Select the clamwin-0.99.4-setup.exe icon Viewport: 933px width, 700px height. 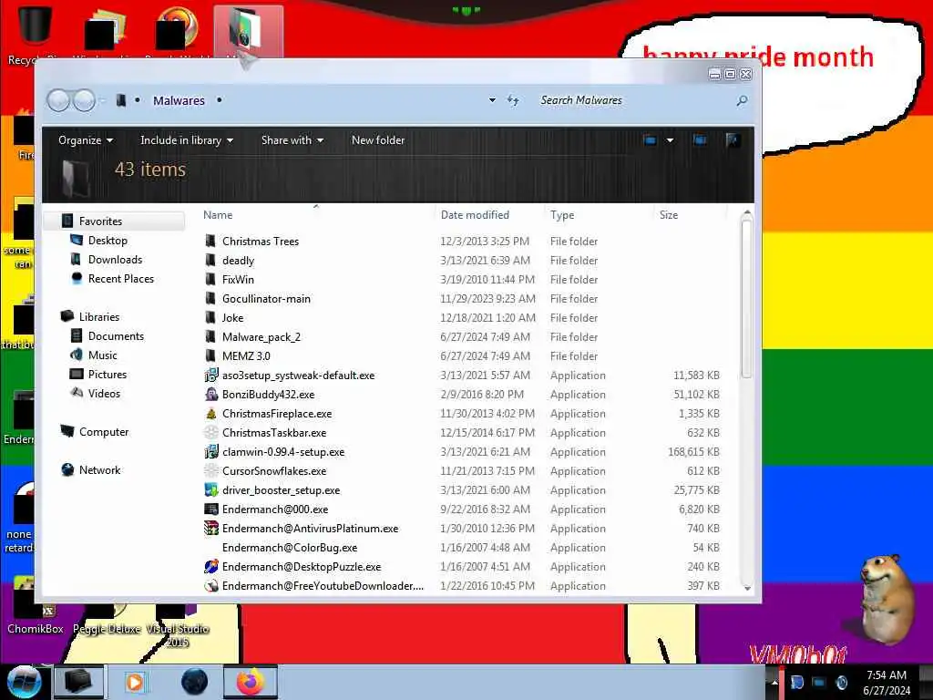[x=210, y=452]
